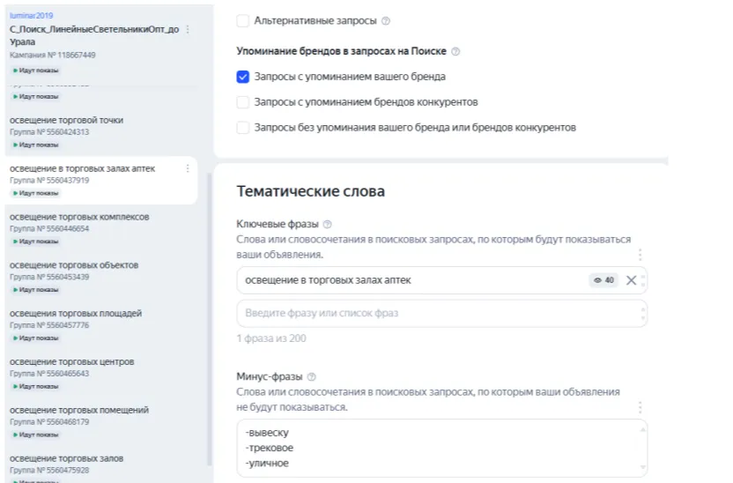733x483 pixels.
Task: Open three-dot menu for campaign header
Action: (187, 30)
